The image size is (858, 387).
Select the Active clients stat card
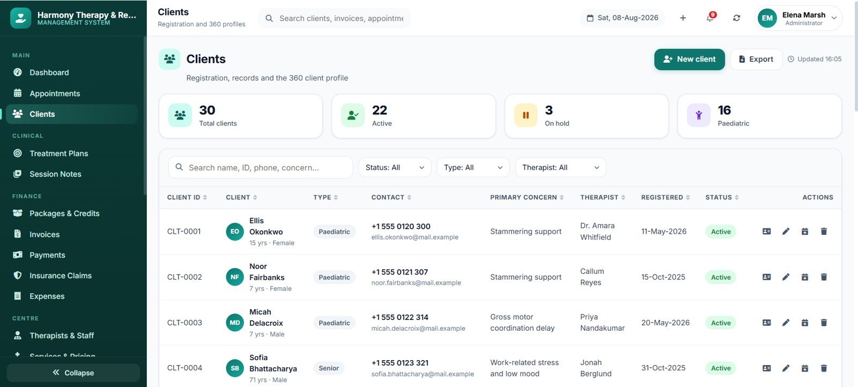pos(413,116)
